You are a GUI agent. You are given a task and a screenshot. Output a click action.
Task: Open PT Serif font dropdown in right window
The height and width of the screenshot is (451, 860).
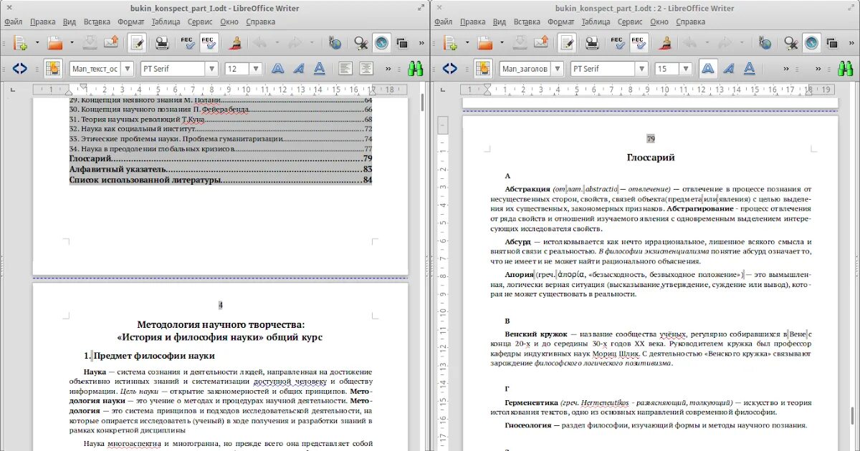641,69
